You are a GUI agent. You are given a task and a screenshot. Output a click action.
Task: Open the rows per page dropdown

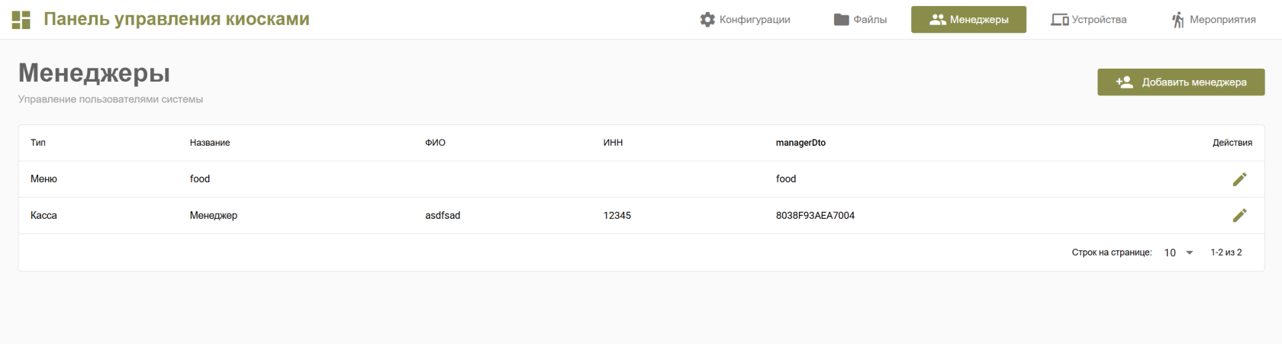pos(1178,252)
